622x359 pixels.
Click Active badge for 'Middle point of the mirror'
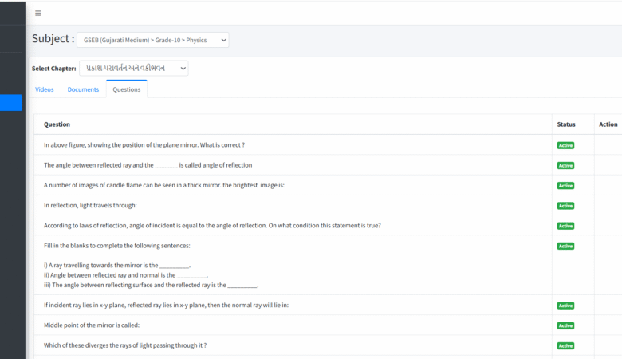point(565,325)
